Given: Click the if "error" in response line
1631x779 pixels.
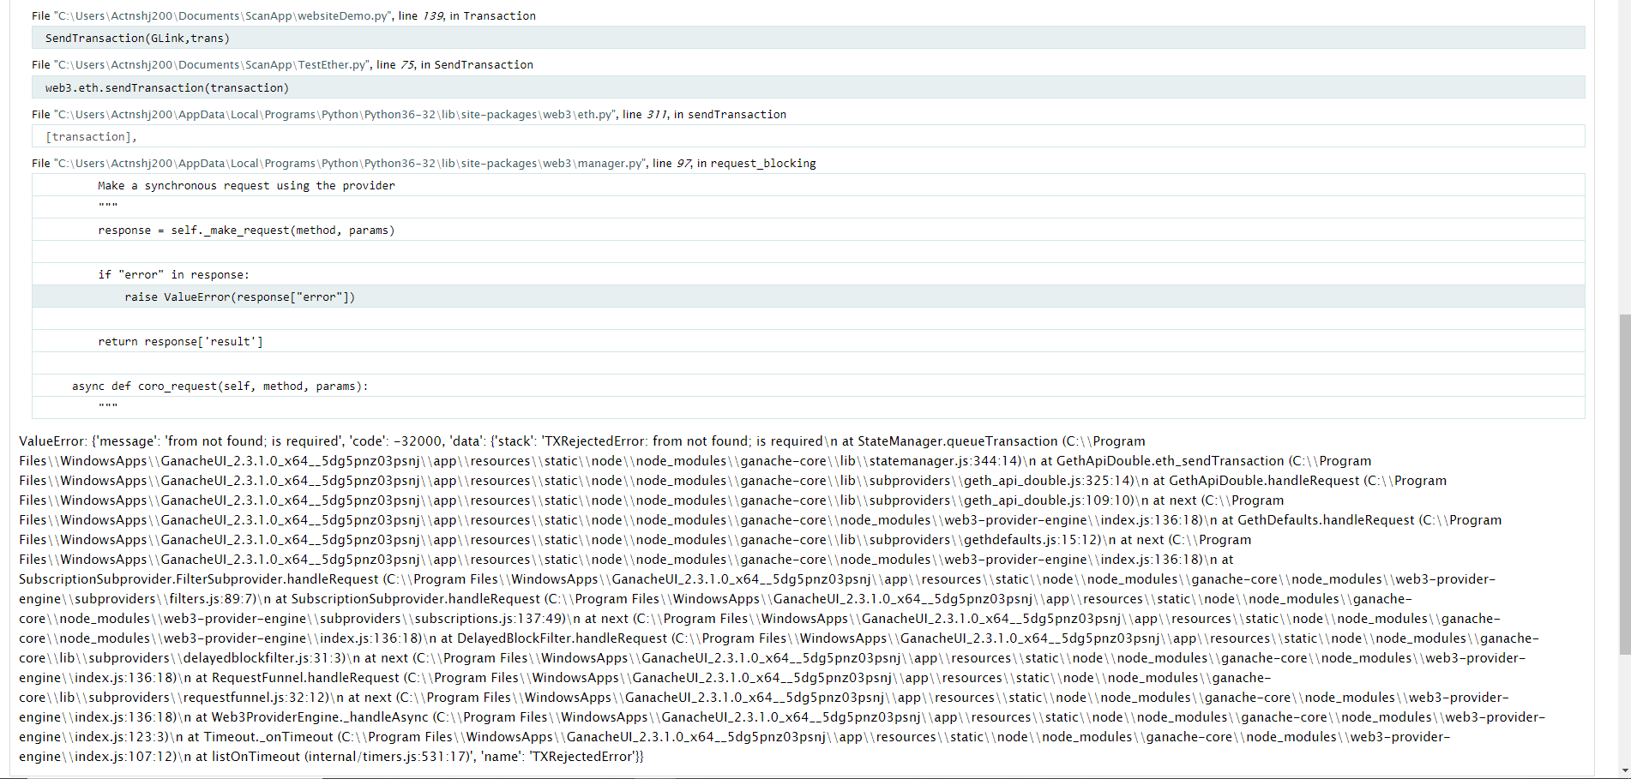Looking at the screenshot, I should (x=808, y=274).
